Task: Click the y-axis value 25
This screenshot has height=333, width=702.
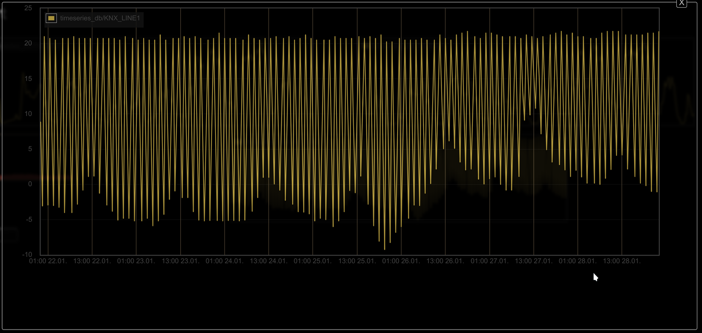Action: click(28, 8)
